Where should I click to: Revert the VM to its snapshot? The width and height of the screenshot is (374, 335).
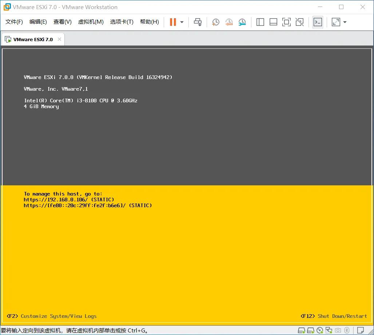pos(229,22)
